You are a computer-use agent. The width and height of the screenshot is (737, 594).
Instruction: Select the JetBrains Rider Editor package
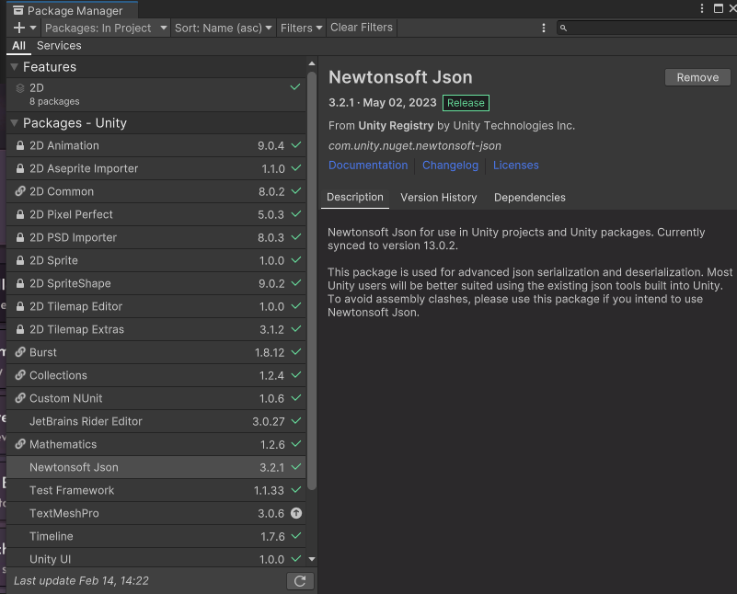pyautogui.click(x=156, y=421)
